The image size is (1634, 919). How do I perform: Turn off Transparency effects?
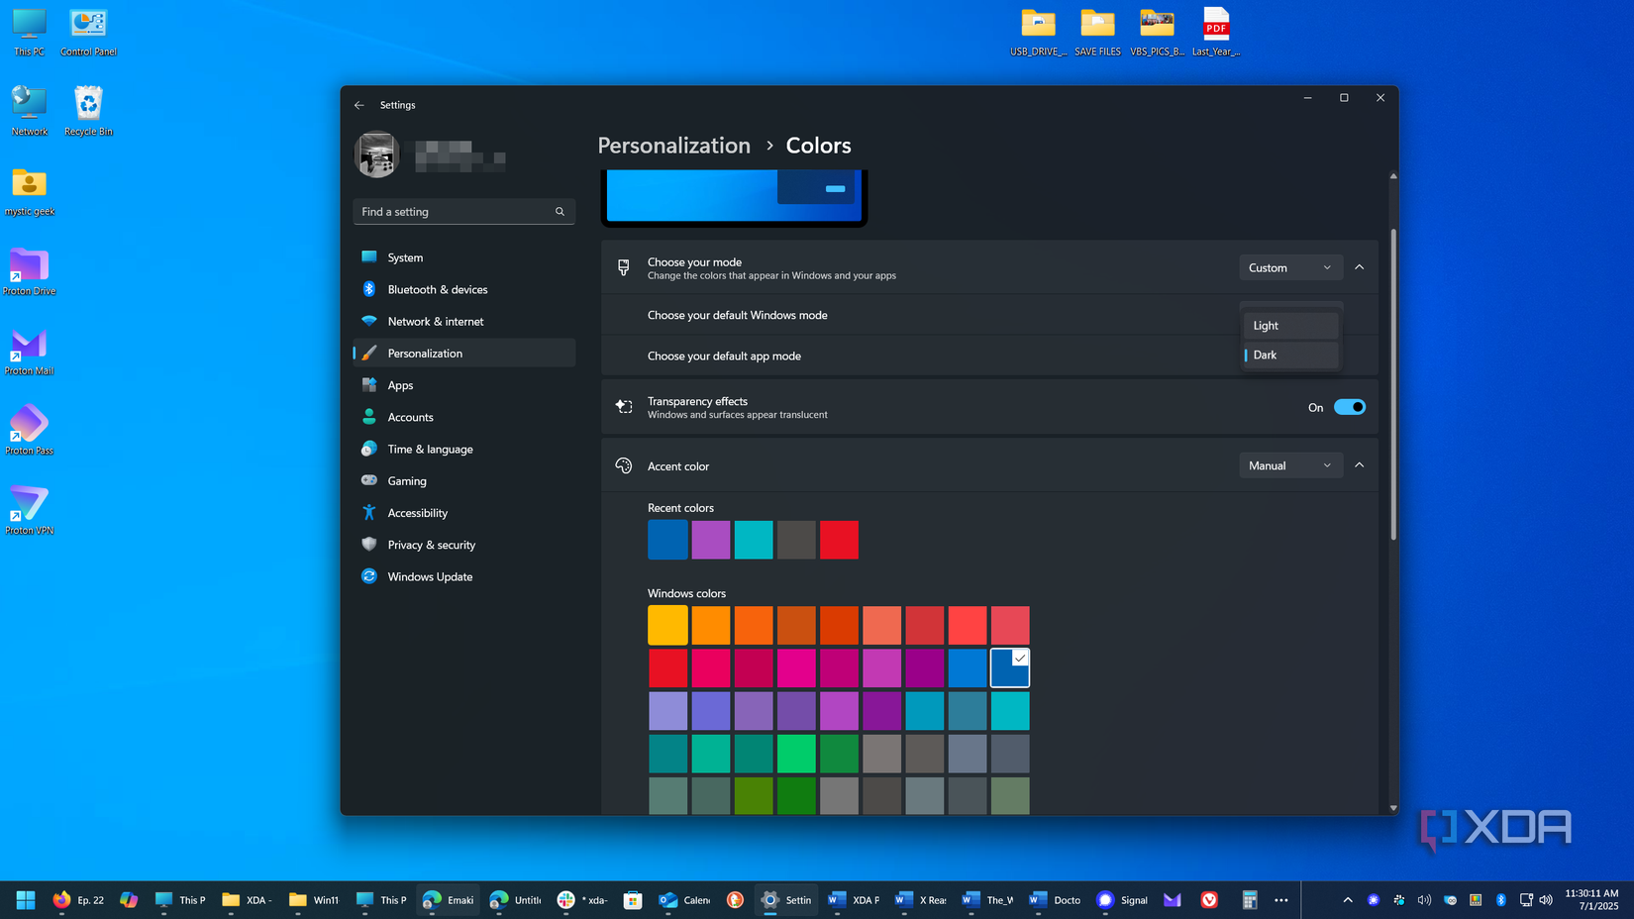click(x=1349, y=407)
